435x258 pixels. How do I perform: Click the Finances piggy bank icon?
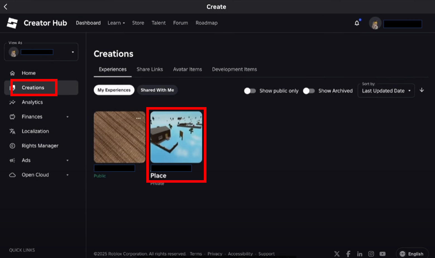pyautogui.click(x=12, y=117)
